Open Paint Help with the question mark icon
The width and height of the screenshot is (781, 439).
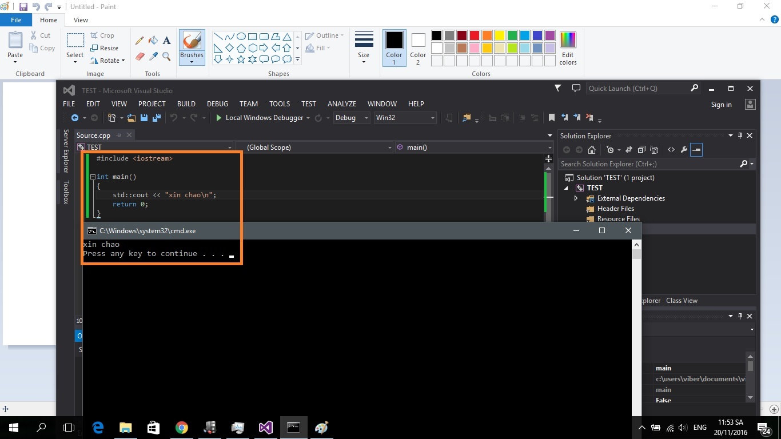tap(775, 20)
